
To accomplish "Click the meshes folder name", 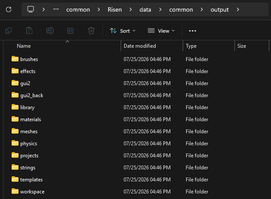I will (x=29, y=132).
